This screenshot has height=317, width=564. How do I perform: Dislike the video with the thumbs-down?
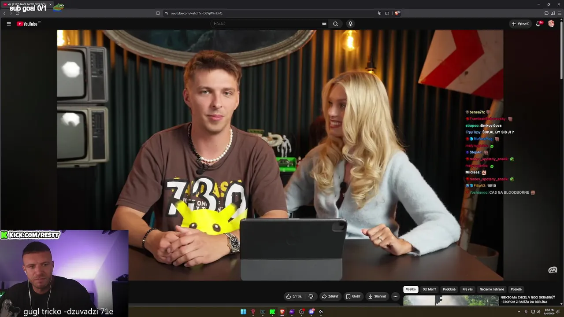[311, 296]
